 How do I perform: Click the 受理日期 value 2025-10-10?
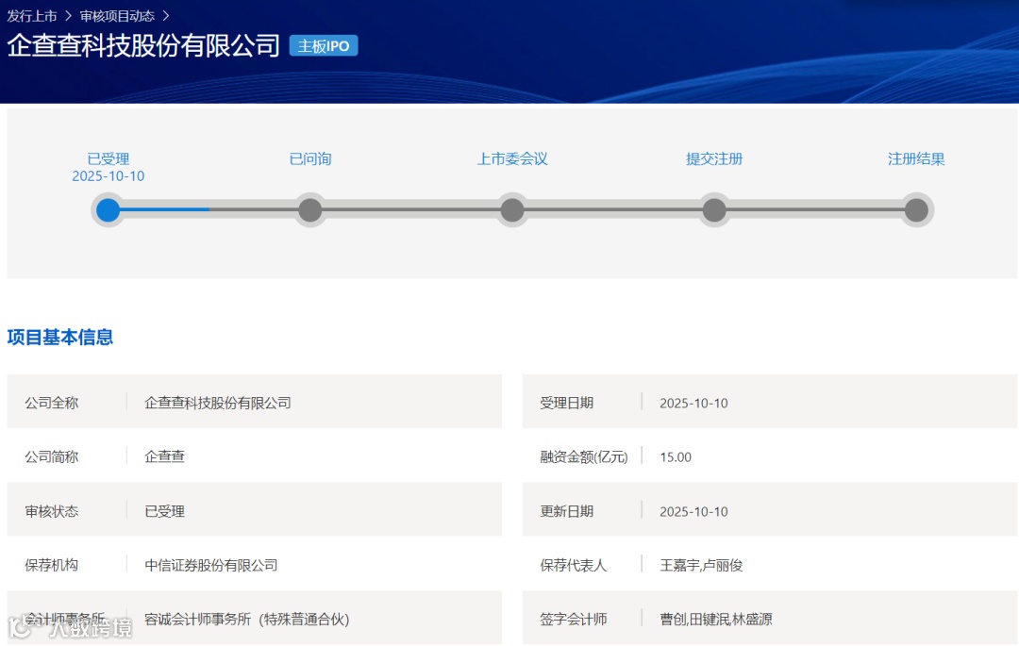click(693, 404)
